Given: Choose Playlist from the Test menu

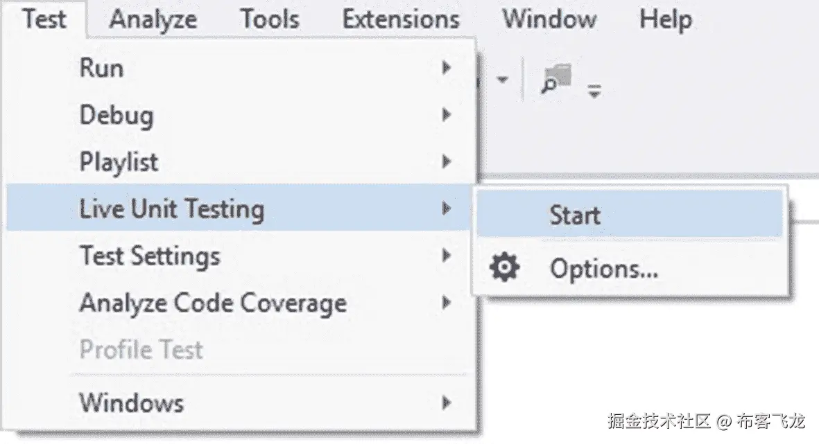Looking at the screenshot, I should [x=119, y=162].
